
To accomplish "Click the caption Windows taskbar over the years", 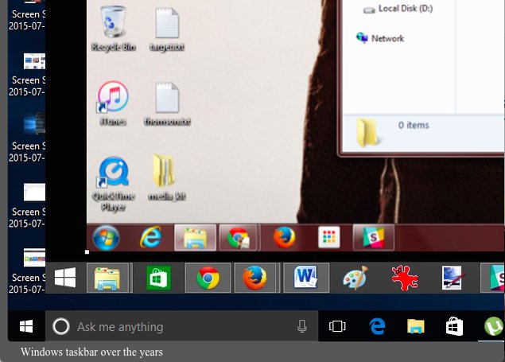I will [91, 352].
